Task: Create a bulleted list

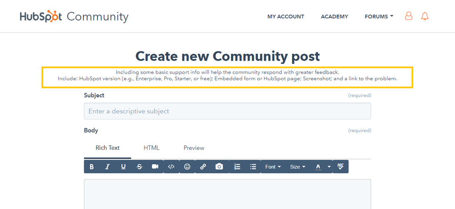Action: pos(253,167)
